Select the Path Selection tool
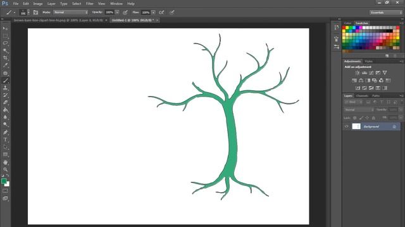The height and width of the screenshot is (227, 405). (5, 147)
